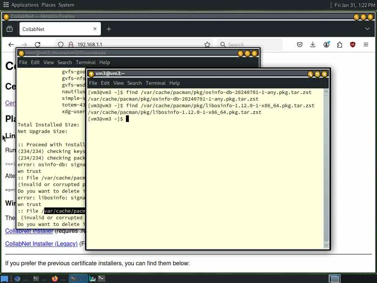Open a new Firefox tab

tap(109, 29)
